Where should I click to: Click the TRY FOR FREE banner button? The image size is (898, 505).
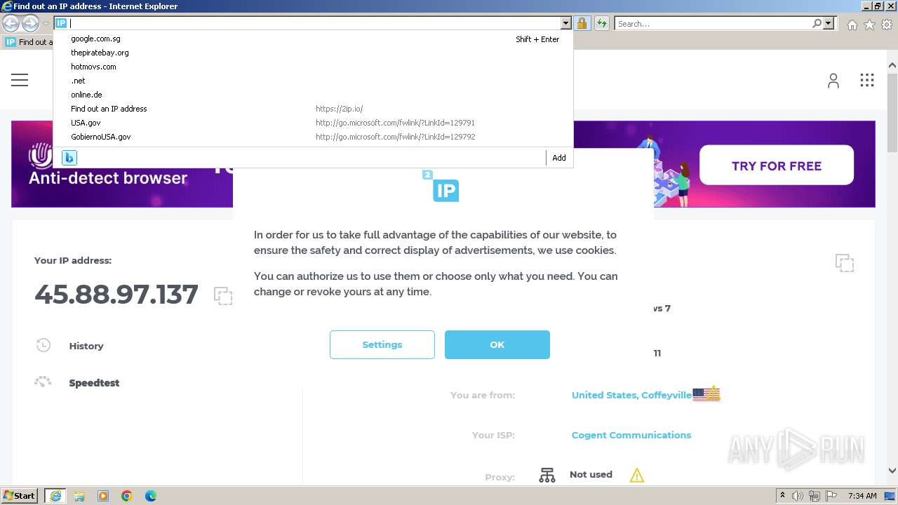(776, 166)
